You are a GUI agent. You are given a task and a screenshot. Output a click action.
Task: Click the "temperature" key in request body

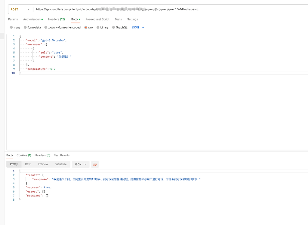point(36,69)
